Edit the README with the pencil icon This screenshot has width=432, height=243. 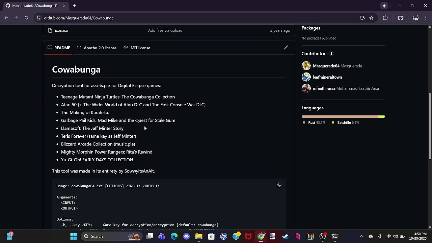point(286,48)
